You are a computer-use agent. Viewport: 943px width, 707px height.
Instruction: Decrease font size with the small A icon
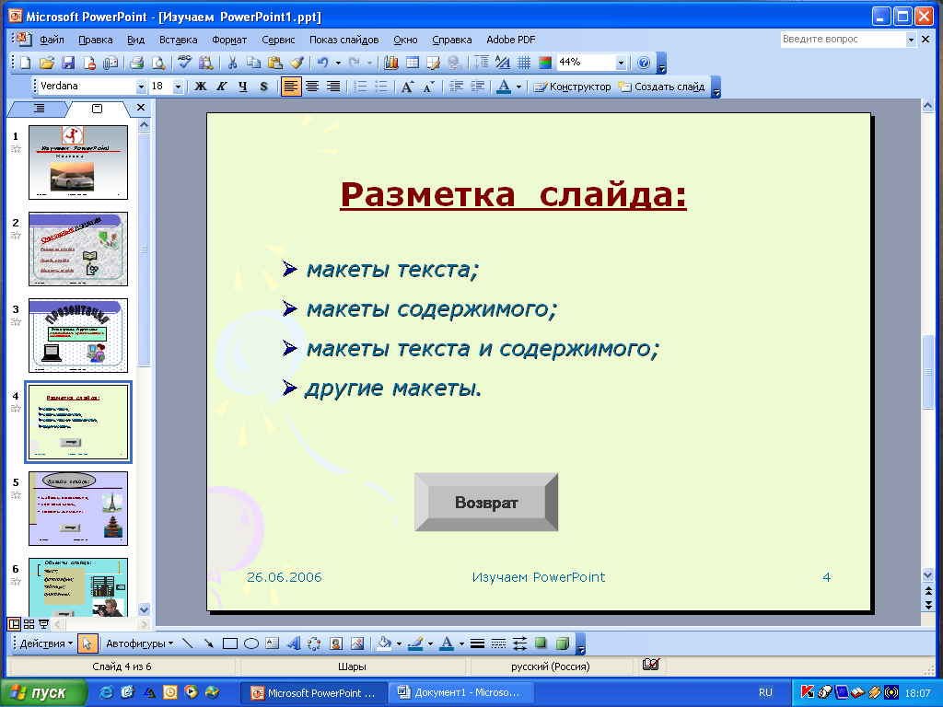pyautogui.click(x=428, y=87)
